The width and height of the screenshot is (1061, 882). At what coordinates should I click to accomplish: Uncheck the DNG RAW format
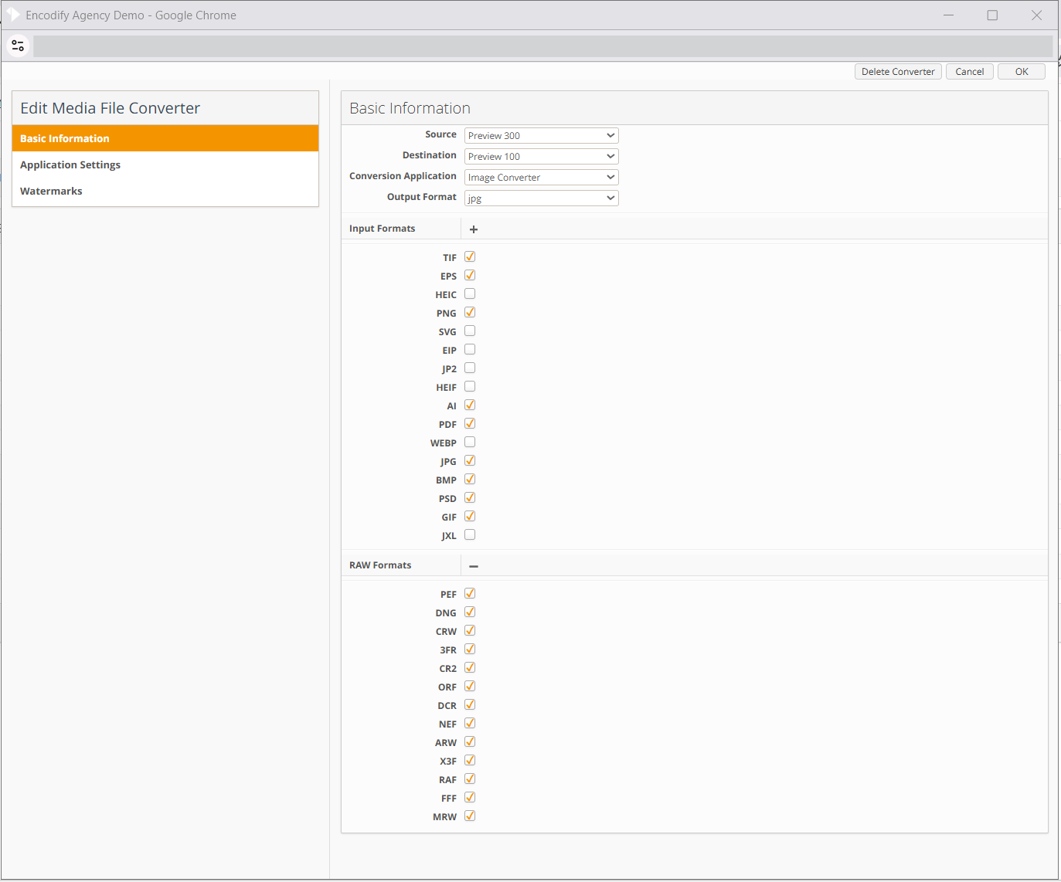pos(470,612)
